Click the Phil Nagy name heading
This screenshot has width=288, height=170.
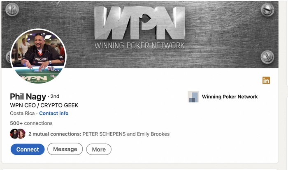(28, 97)
